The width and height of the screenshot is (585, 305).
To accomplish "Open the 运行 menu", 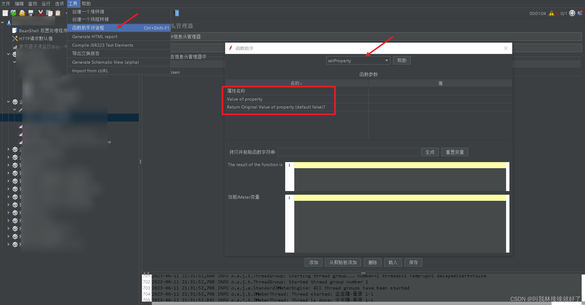I will pyautogui.click(x=46, y=4).
